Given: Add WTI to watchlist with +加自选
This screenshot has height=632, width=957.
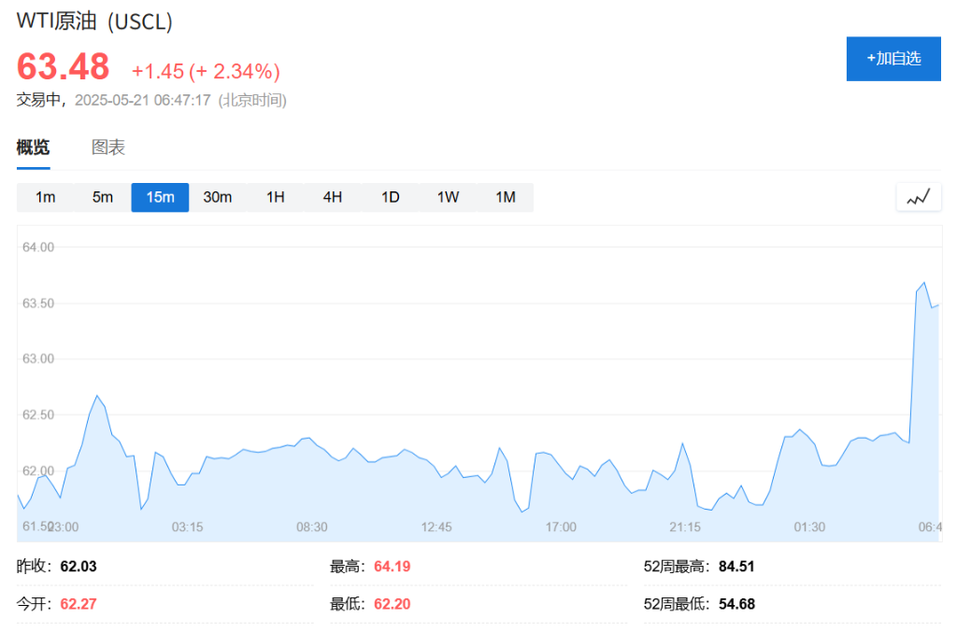Looking at the screenshot, I should point(893,59).
